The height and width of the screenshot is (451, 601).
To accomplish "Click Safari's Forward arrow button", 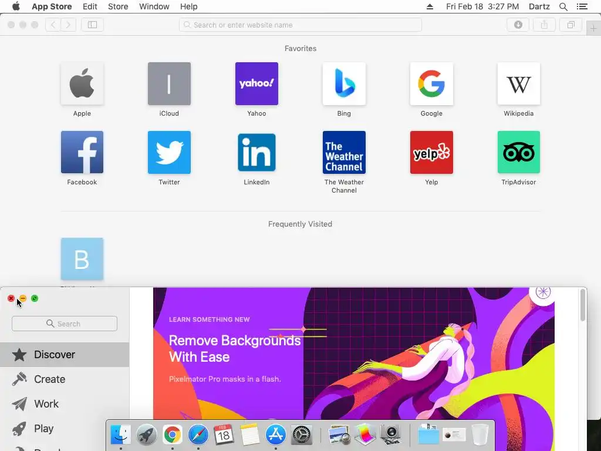I will pyautogui.click(x=68, y=25).
